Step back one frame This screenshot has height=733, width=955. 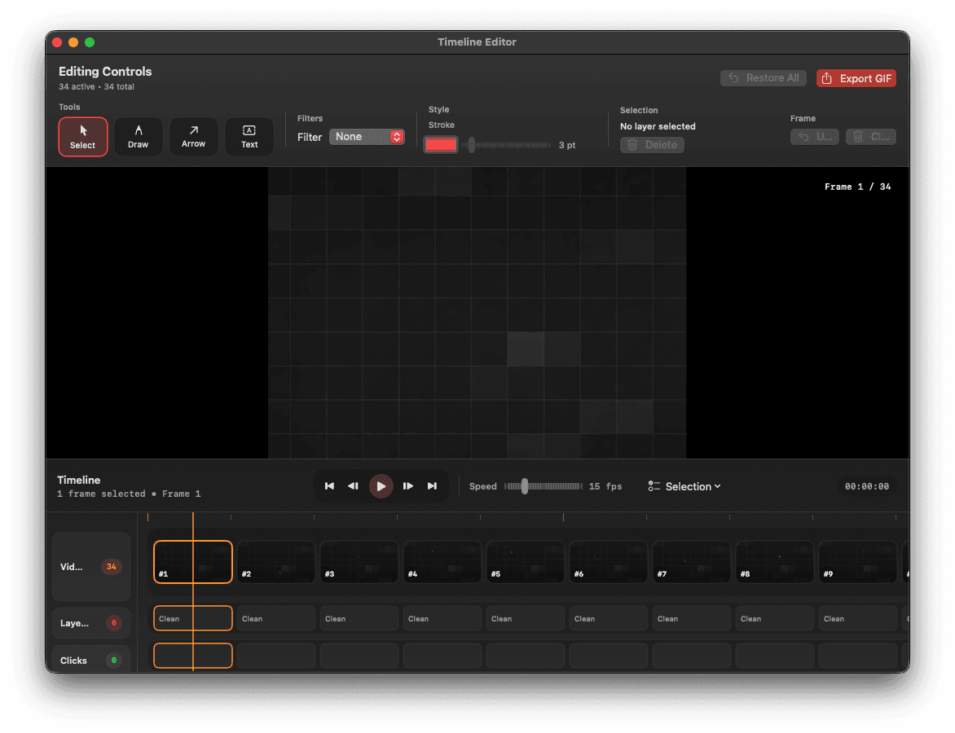point(353,486)
